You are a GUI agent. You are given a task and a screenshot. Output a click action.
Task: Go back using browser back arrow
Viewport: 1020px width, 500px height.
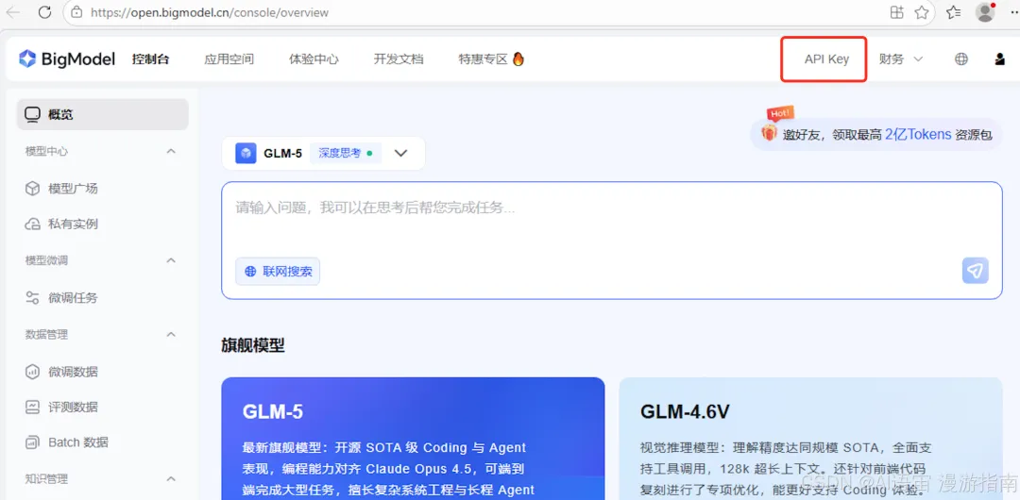click(13, 11)
